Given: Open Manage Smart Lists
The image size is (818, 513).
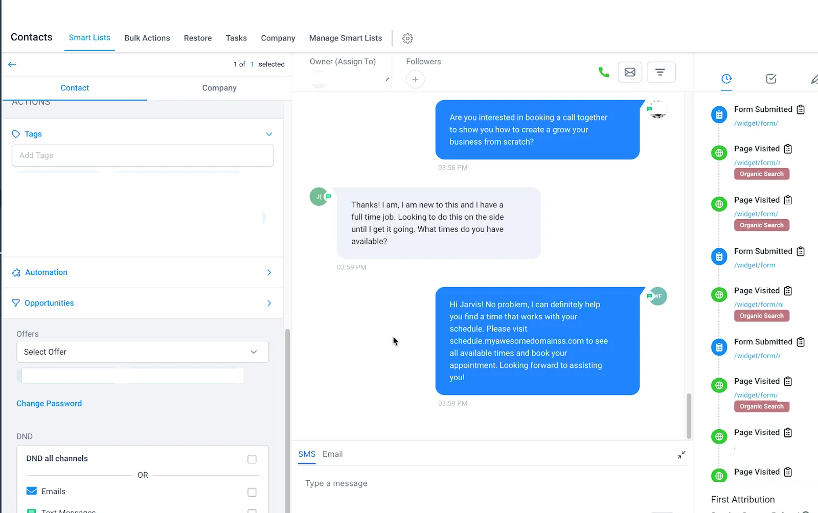Looking at the screenshot, I should click(x=346, y=38).
